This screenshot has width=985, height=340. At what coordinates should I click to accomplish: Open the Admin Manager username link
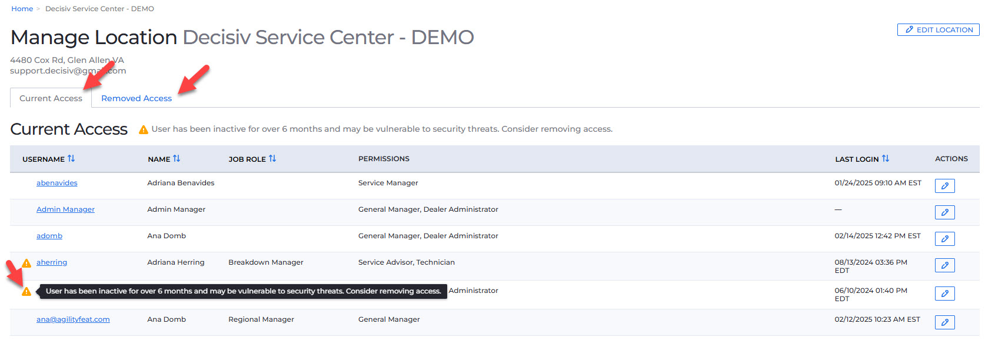tap(65, 209)
